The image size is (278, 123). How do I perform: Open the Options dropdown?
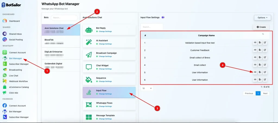(x=263, y=18)
